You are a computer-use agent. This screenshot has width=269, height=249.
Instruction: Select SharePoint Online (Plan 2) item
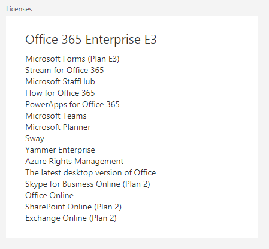[x=73, y=207]
